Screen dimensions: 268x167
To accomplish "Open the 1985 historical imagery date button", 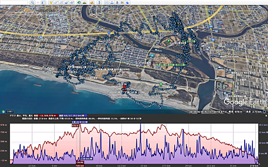I will (10, 112).
